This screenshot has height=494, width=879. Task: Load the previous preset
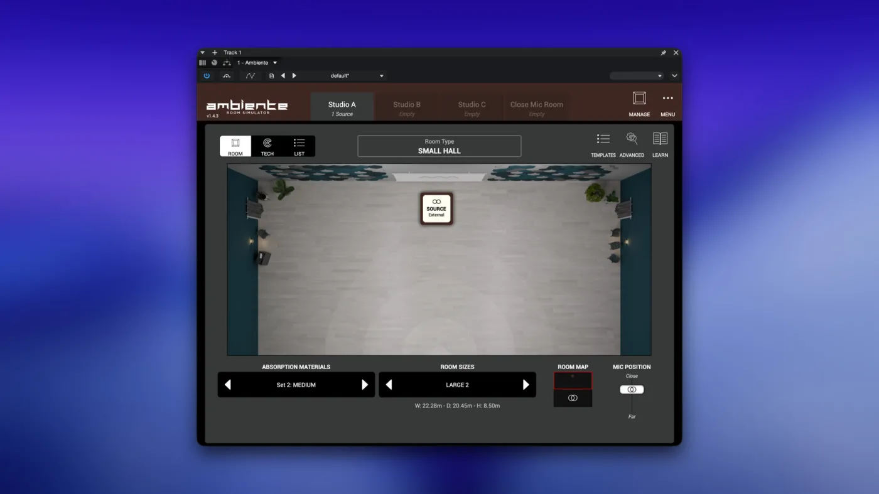pos(283,76)
